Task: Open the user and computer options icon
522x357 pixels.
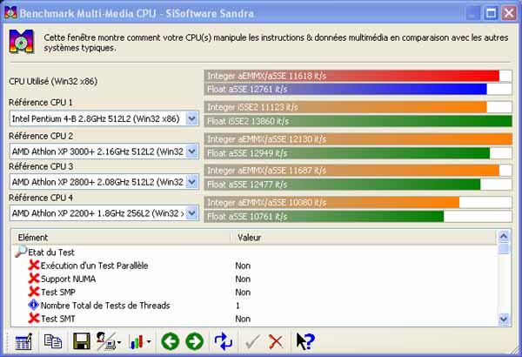Action: 109,341
